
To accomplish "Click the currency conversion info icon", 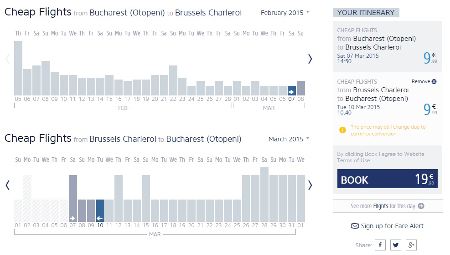I will pyautogui.click(x=342, y=130).
